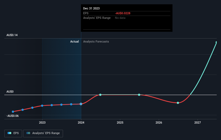Click the 2026 x-axis label
The height and width of the screenshot is (140, 221).
159,123
